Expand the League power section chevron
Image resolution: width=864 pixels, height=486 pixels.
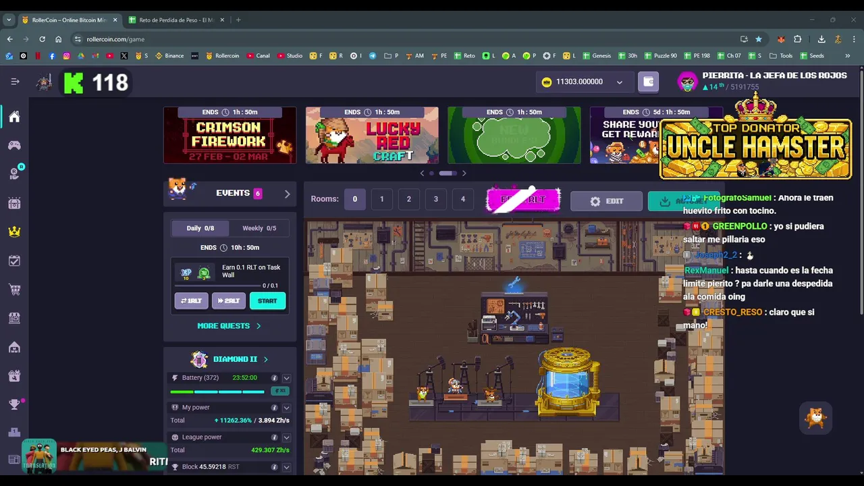tap(286, 437)
